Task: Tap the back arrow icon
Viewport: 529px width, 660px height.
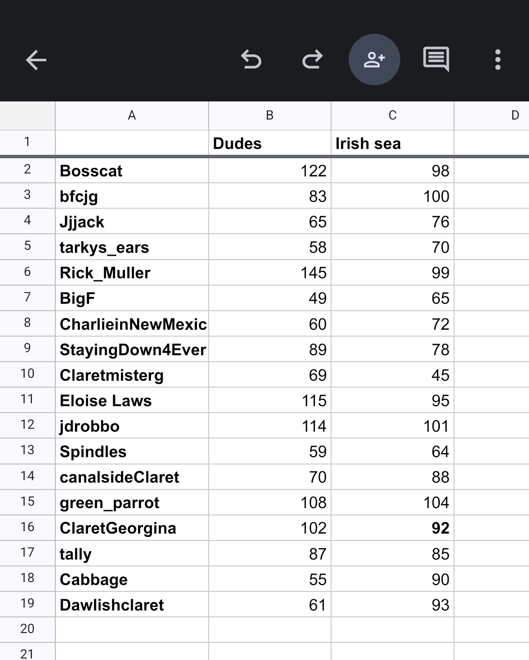Action: (x=36, y=60)
